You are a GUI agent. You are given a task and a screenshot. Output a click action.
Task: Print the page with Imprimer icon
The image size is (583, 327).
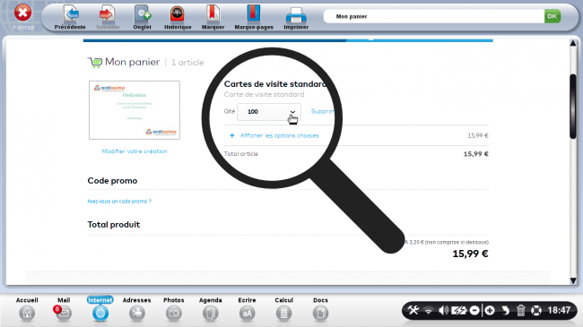pyautogui.click(x=296, y=15)
